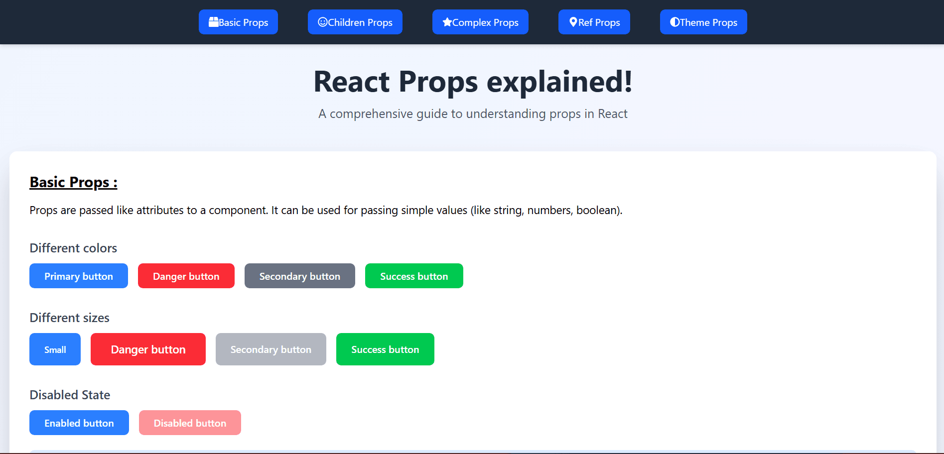
Task: Open the Theme Props nav label
Action: coord(708,22)
